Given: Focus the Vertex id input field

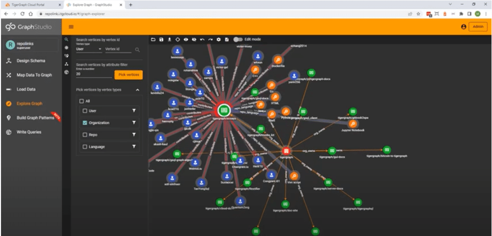Looking at the screenshot, I should tap(118, 49).
